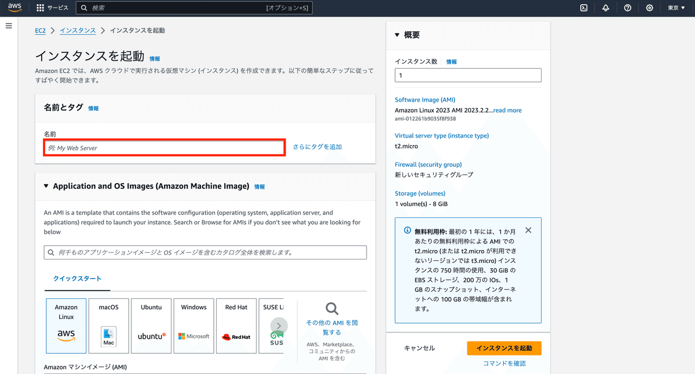The image size is (695, 374).
Task: Click the ami-012261b9035f8f938 text
Action: [425, 119]
